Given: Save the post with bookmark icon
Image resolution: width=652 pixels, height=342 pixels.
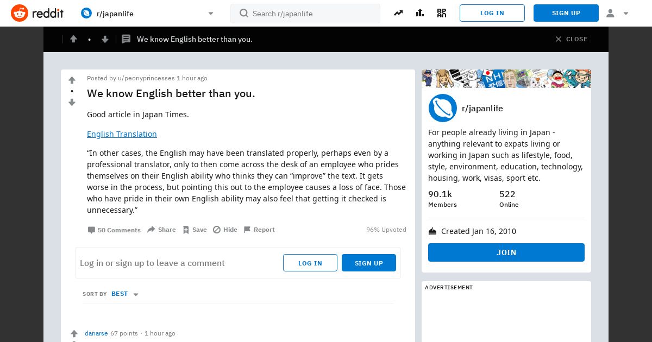Looking at the screenshot, I should coord(195,230).
